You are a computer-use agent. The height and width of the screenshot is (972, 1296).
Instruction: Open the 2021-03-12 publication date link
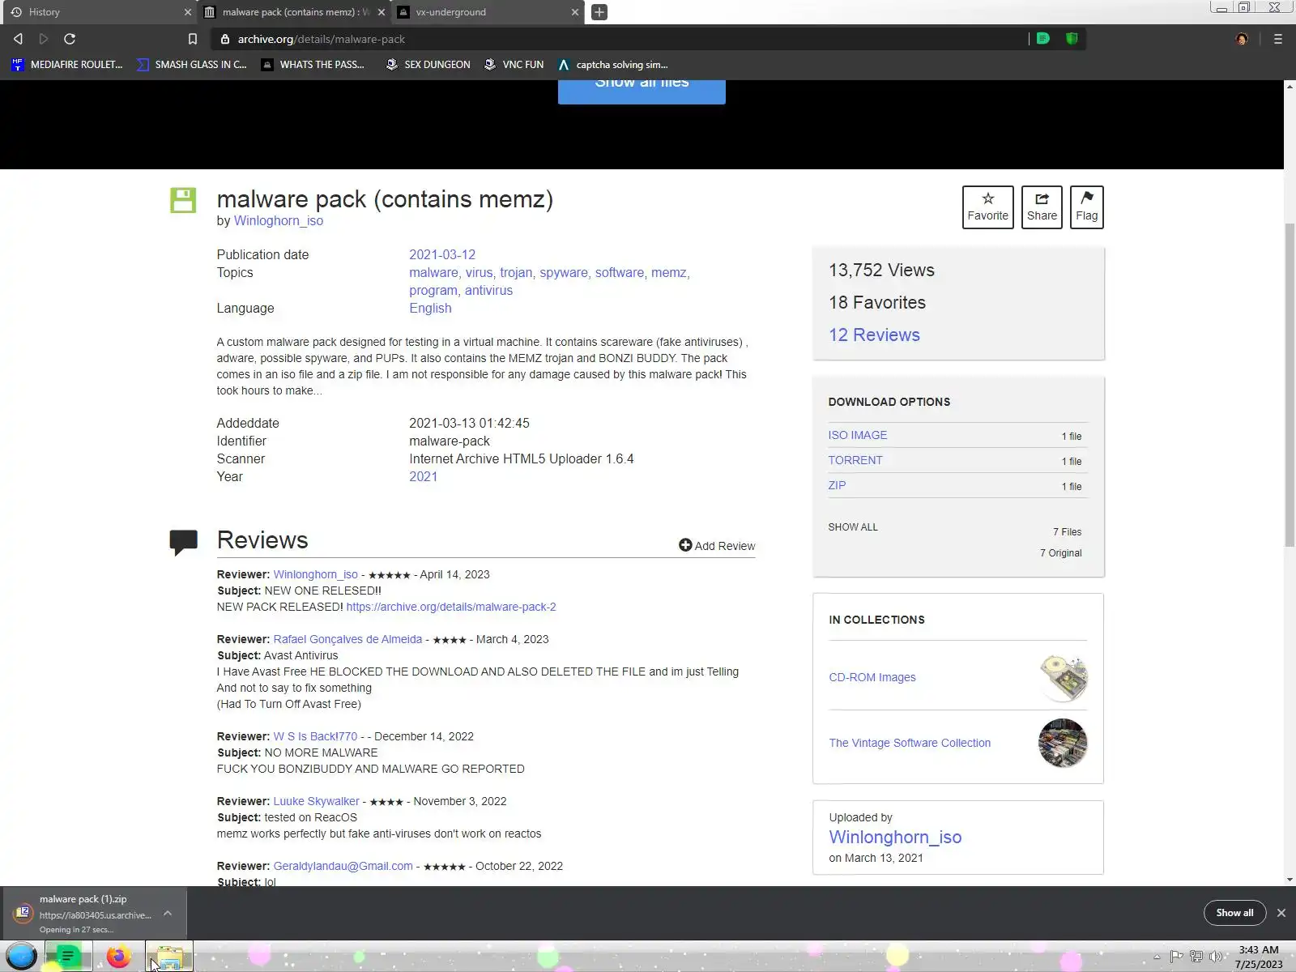[x=442, y=254]
